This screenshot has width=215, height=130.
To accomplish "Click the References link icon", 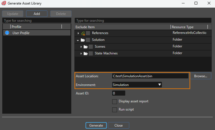I will click(83, 33).
